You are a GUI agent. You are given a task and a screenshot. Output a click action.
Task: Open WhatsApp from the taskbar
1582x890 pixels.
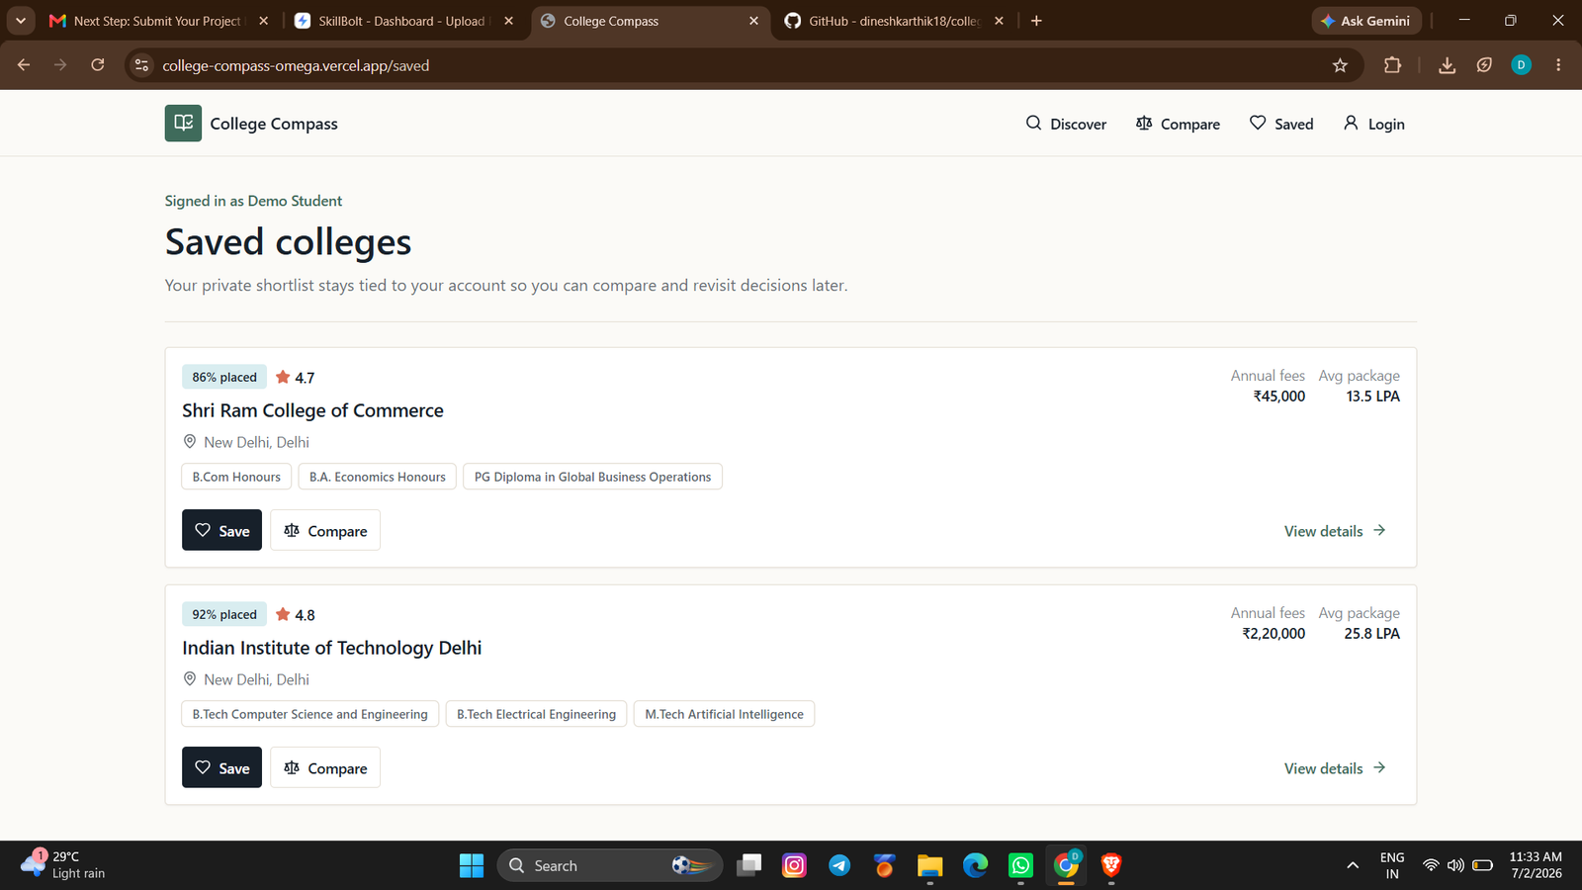tap(1020, 865)
